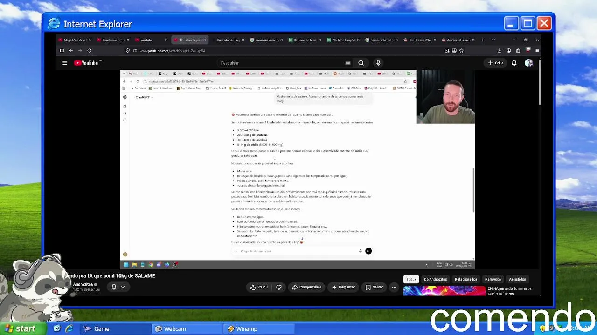Click the Criar button on YouTube
The height and width of the screenshot is (335, 597).
click(x=495, y=63)
